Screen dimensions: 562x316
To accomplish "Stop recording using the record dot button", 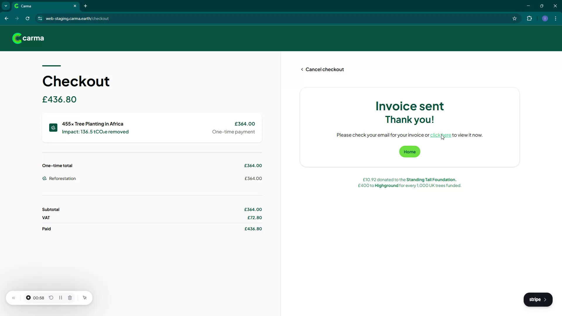I will point(28,298).
